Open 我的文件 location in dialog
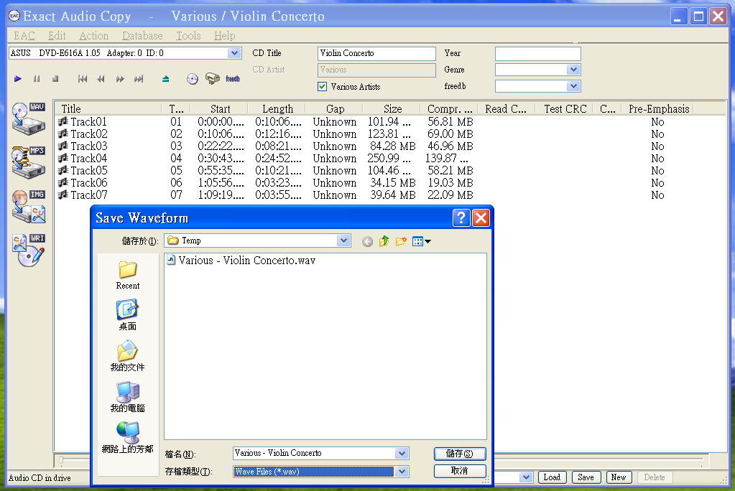 [x=127, y=356]
